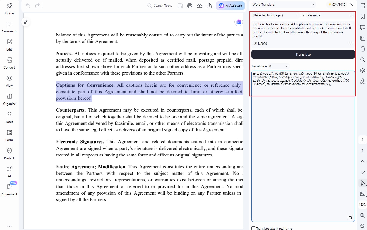Open the form fields list panel
The height and width of the screenshot is (230, 367).
pyautogui.click(x=363, y=38)
